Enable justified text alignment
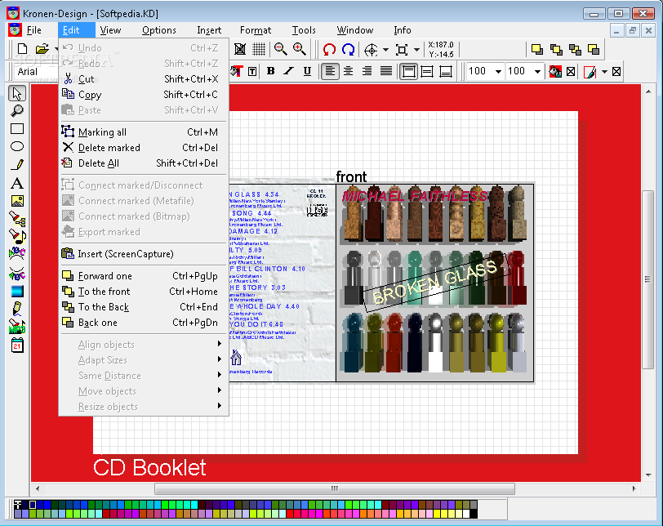Image resolution: width=663 pixels, height=526 pixels. click(x=386, y=71)
